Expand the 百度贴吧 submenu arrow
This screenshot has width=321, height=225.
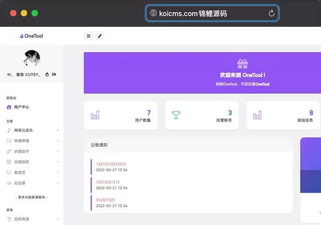click(58, 162)
